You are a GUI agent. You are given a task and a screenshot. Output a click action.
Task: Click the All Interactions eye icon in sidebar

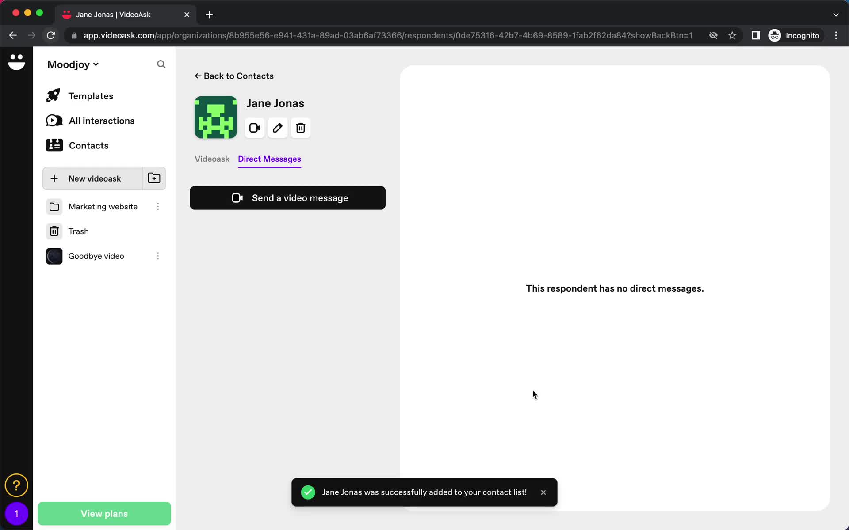pos(53,120)
